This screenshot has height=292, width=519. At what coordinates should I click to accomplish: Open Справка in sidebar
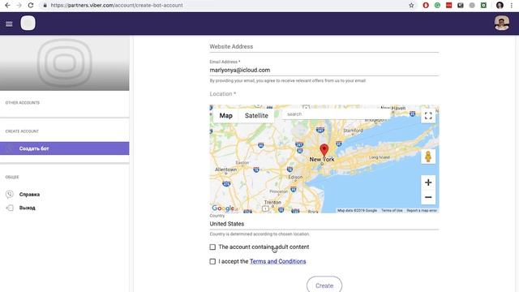click(29, 195)
